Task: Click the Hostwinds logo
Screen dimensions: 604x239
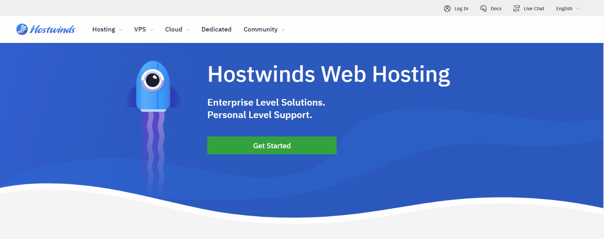Action: pos(46,29)
